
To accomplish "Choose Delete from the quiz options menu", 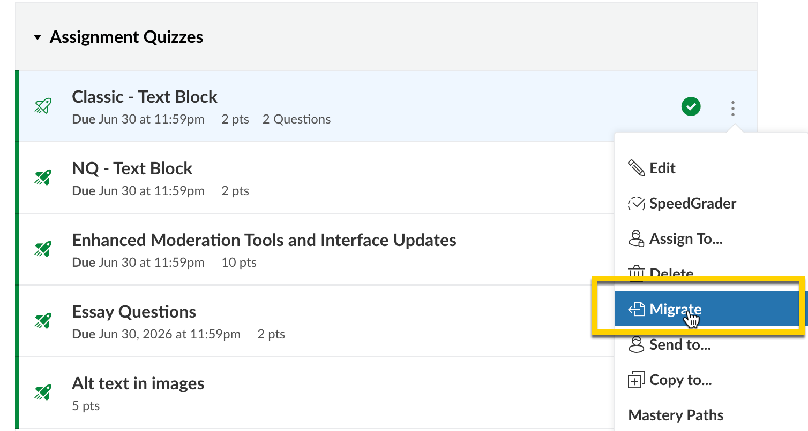I will click(671, 273).
